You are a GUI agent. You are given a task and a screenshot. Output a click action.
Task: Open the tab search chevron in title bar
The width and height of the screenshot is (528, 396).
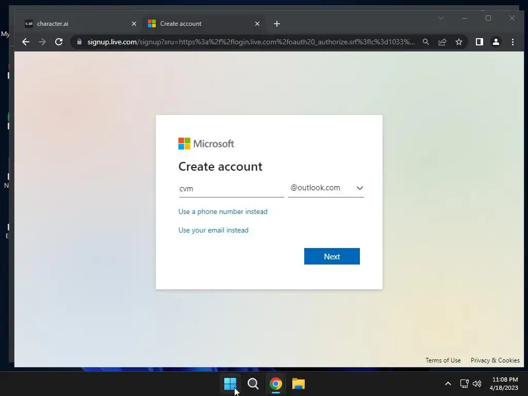[441, 18]
